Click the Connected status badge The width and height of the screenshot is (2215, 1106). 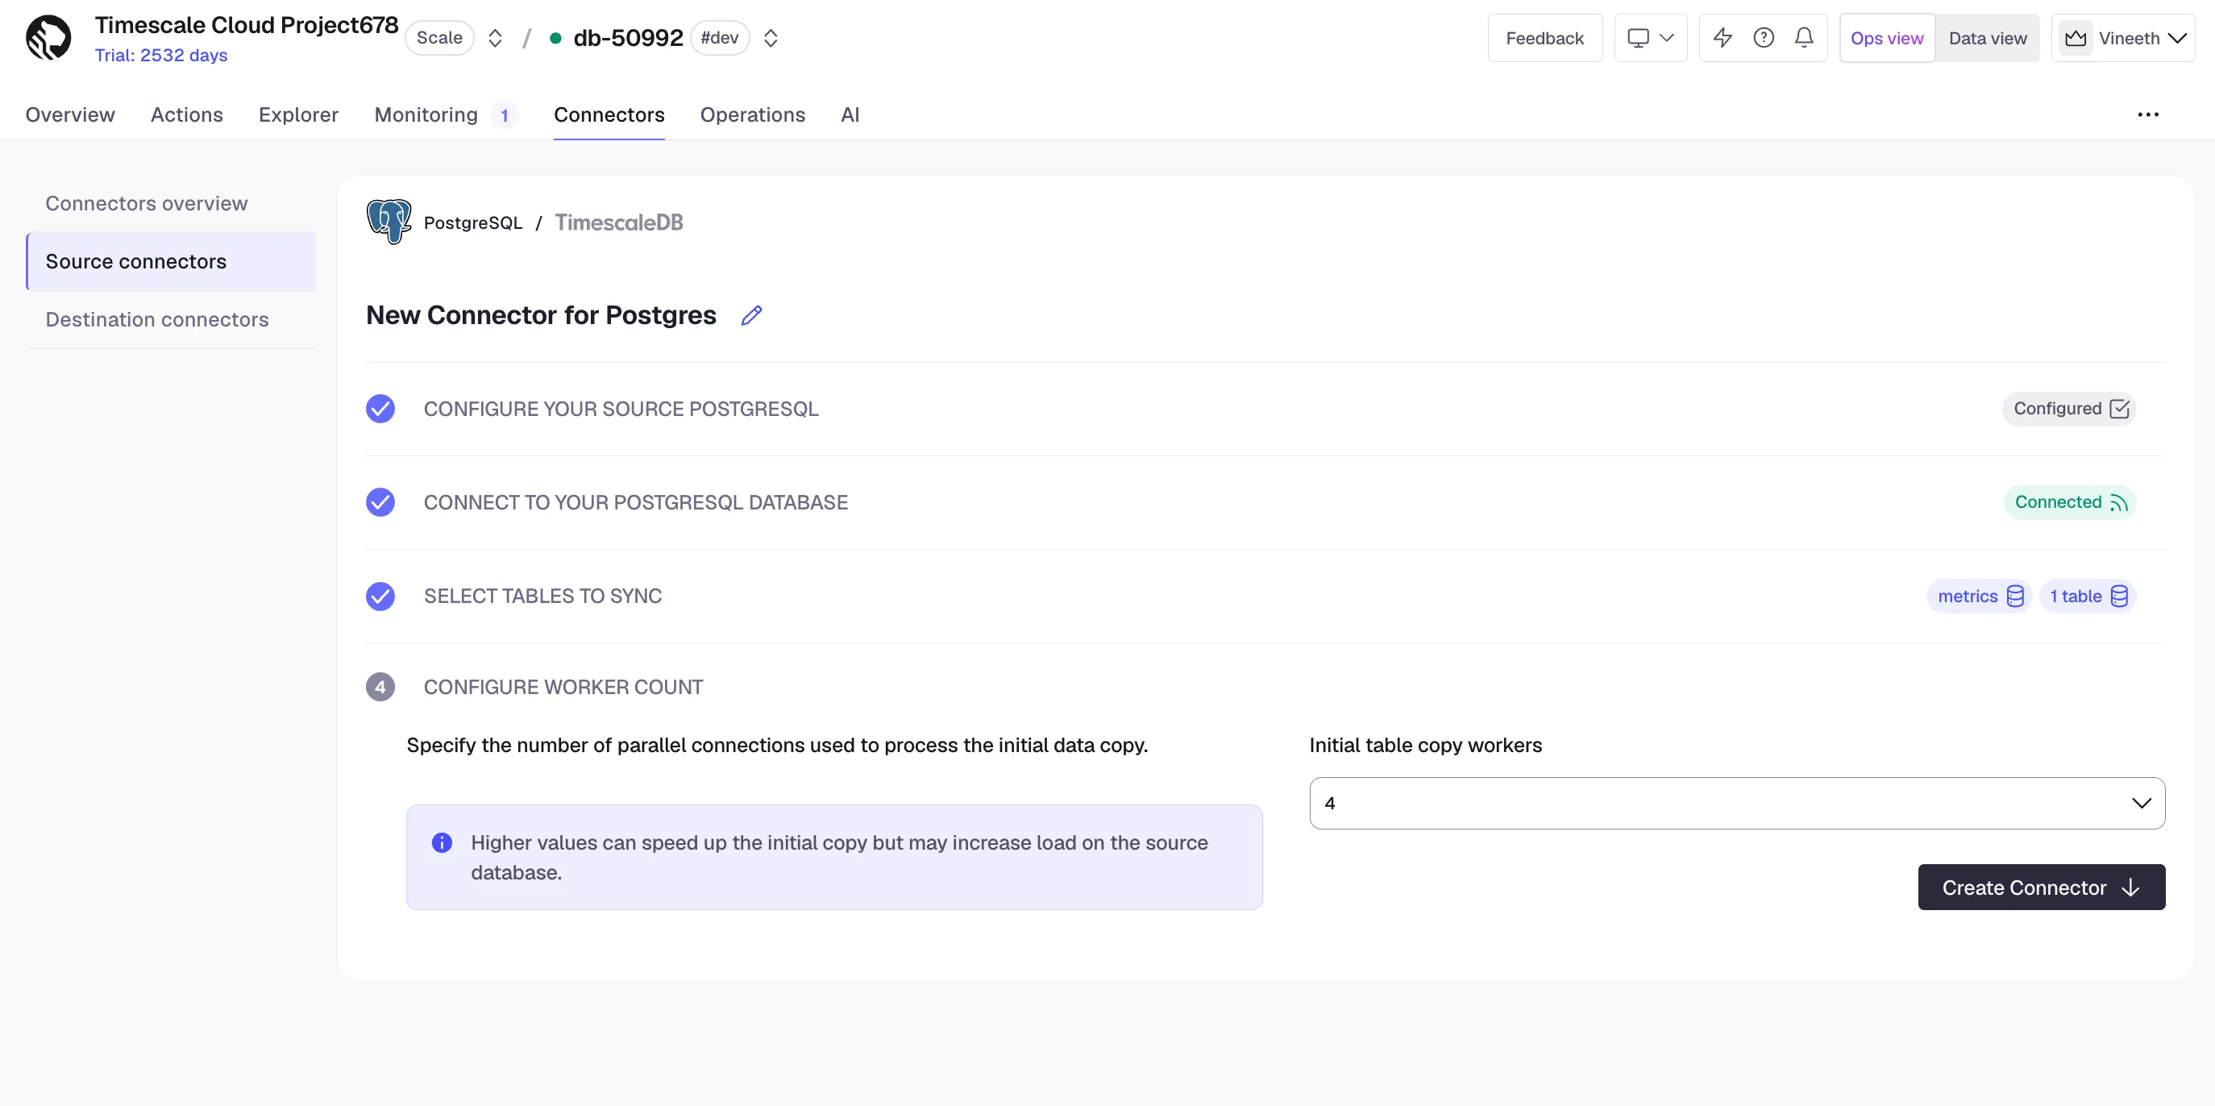point(2070,502)
